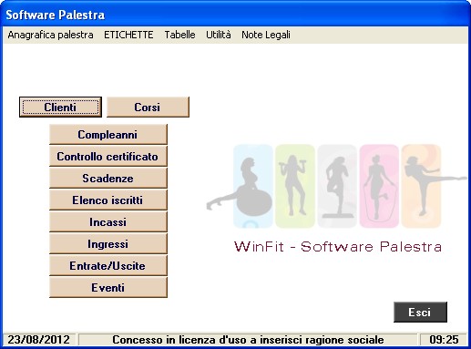
Task: Open the Anagrafica palestra menu
Action: 50,35
